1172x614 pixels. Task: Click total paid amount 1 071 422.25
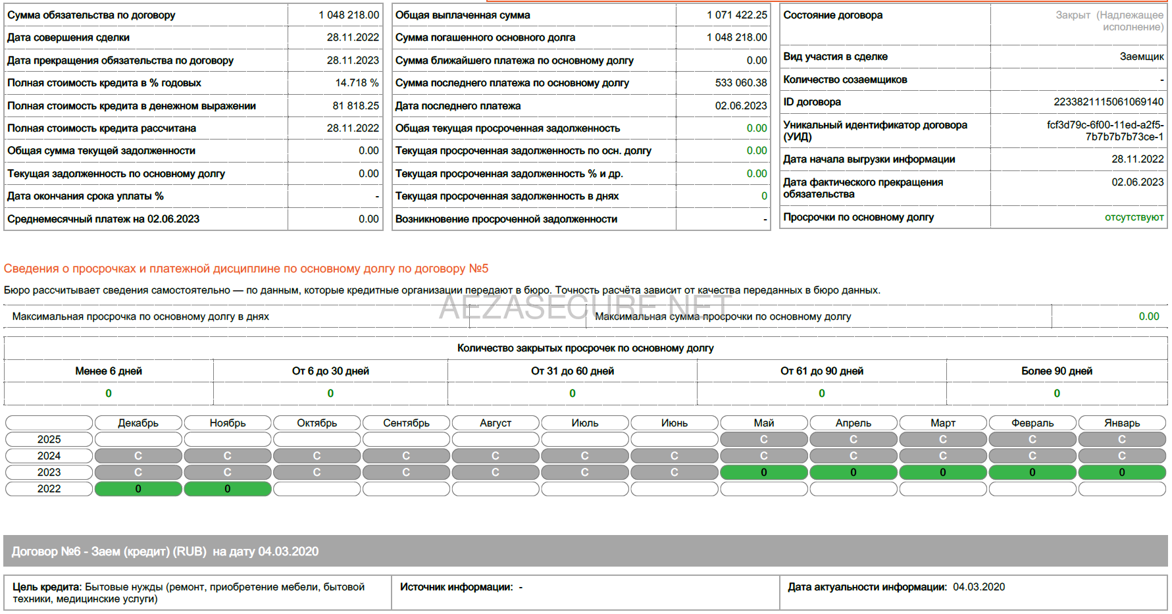pyautogui.click(x=737, y=15)
